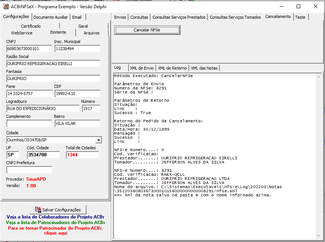Show the XML de Retorno tab
The width and height of the screenshot is (325, 242).
[172, 68]
